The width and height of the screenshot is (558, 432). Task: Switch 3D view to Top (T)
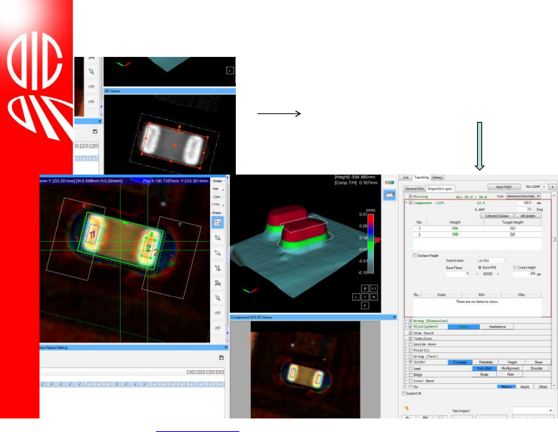coord(365,297)
